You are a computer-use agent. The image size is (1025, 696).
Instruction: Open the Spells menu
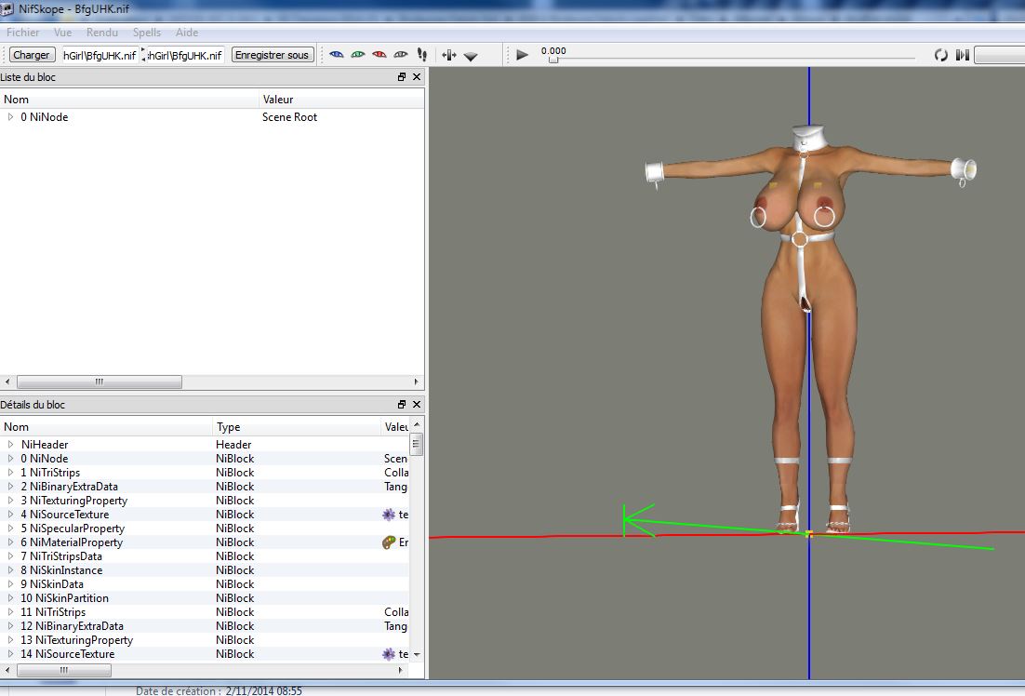coord(147,33)
